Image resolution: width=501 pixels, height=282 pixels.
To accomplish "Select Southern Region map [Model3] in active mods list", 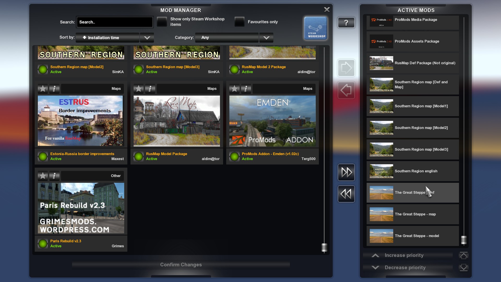I will point(413,150).
